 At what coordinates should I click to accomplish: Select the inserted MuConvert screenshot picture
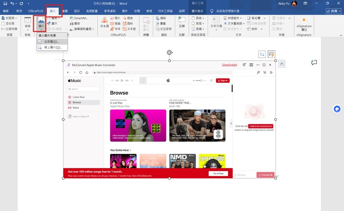click(x=169, y=119)
